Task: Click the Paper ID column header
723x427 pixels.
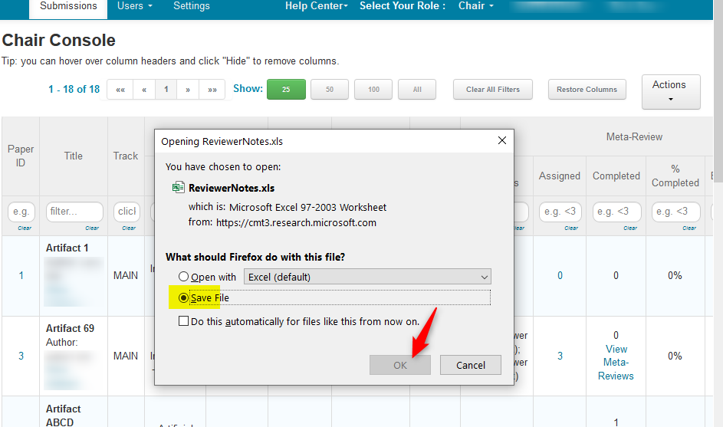Action: [21, 156]
